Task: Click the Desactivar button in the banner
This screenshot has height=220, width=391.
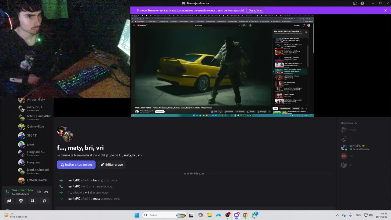Action: [255, 10]
